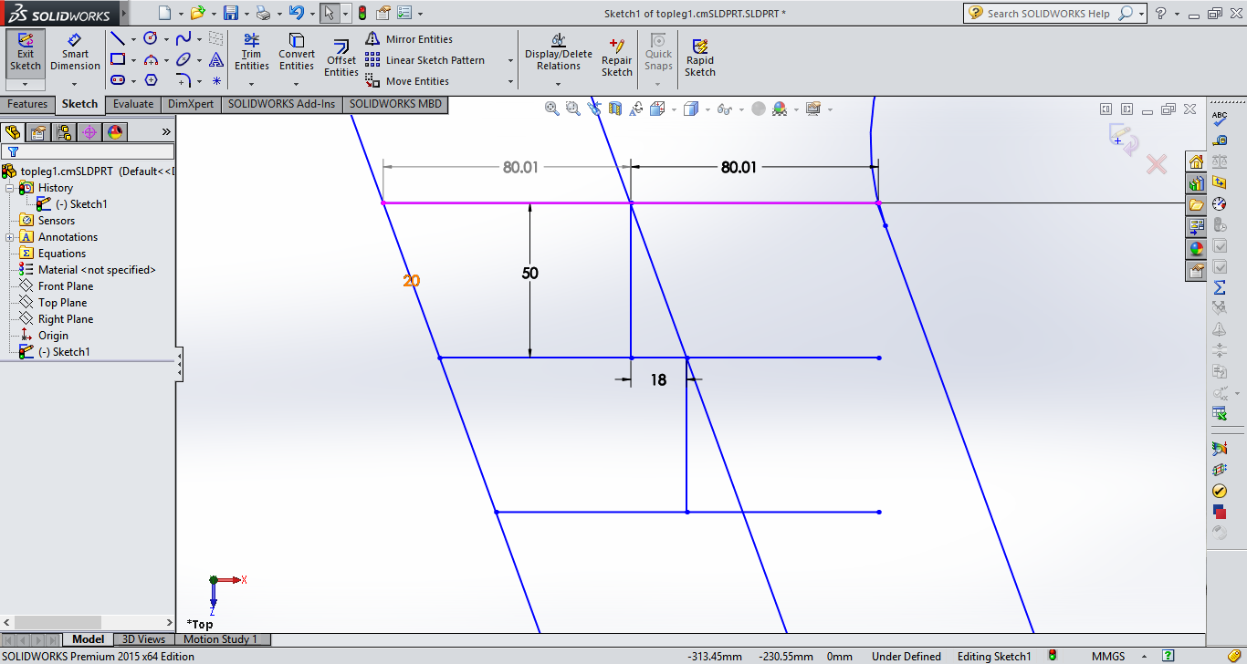
Task: Open the Trim Entities dropdown arrow
Action: [252, 84]
